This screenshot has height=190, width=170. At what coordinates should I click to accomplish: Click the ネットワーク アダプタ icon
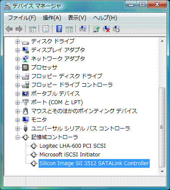pos(26,59)
